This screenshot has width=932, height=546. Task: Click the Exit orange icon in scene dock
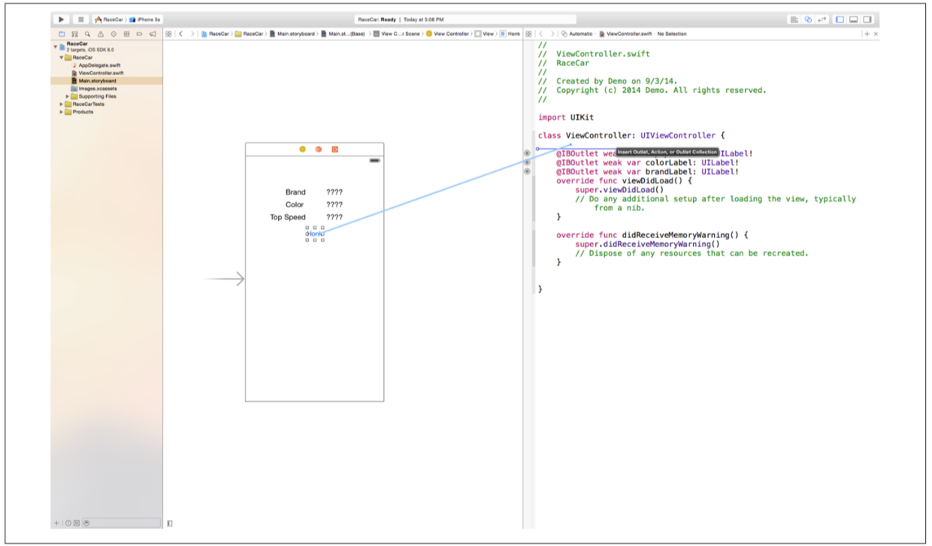[335, 149]
